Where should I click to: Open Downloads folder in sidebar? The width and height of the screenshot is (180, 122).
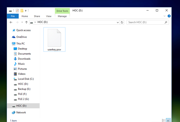(x=24, y=59)
